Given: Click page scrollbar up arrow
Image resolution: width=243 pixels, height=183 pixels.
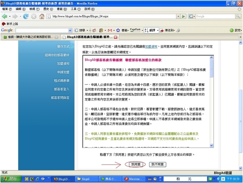Looking at the screenshot, I should [240, 42].
